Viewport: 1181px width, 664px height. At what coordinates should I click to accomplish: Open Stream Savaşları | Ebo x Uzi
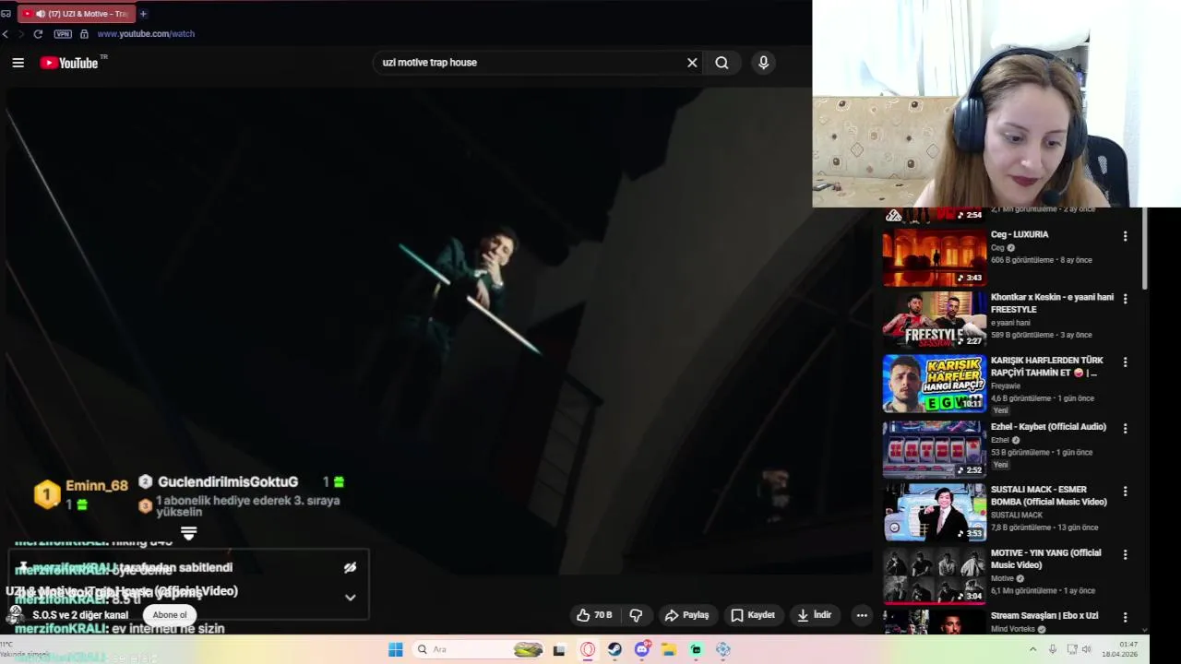(x=1044, y=615)
